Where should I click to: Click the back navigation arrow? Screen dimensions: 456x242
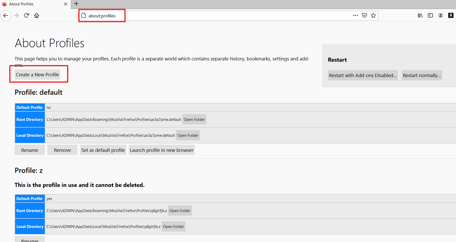[6, 16]
